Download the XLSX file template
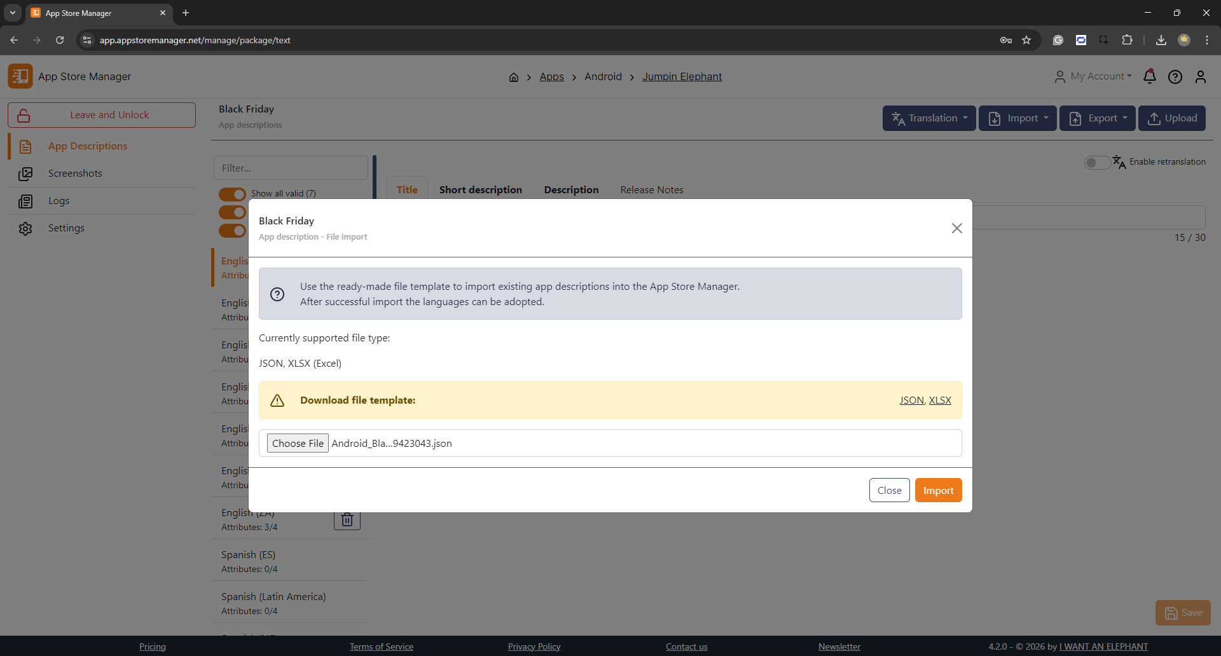The width and height of the screenshot is (1221, 656). click(x=940, y=400)
